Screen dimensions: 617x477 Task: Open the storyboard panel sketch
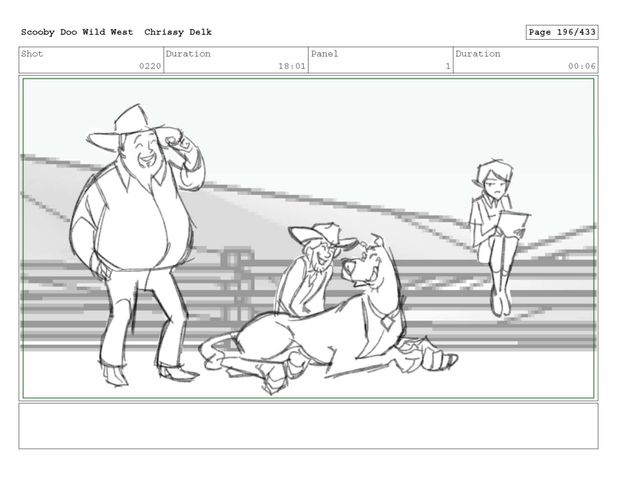click(x=308, y=238)
